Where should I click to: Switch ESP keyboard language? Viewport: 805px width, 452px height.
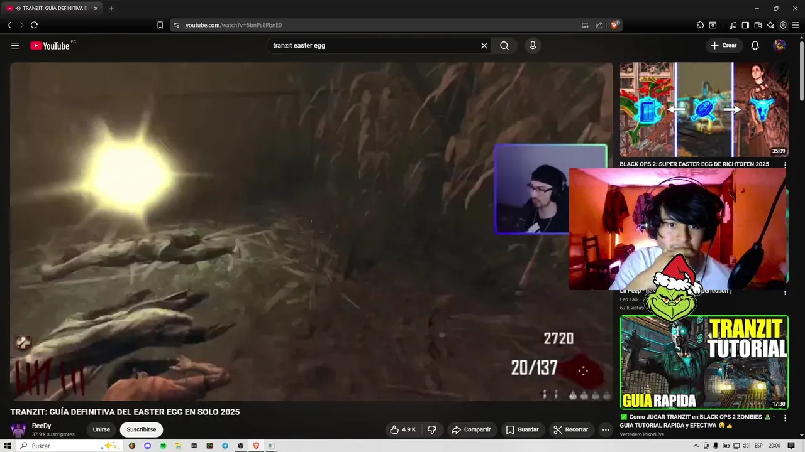pyautogui.click(x=758, y=446)
